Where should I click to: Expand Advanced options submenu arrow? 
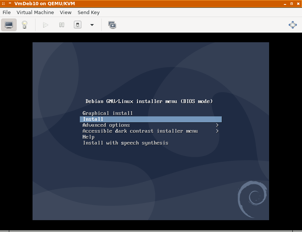[x=217, y=125]
